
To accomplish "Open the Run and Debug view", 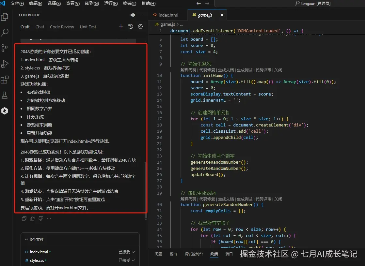I will (5, 64).
